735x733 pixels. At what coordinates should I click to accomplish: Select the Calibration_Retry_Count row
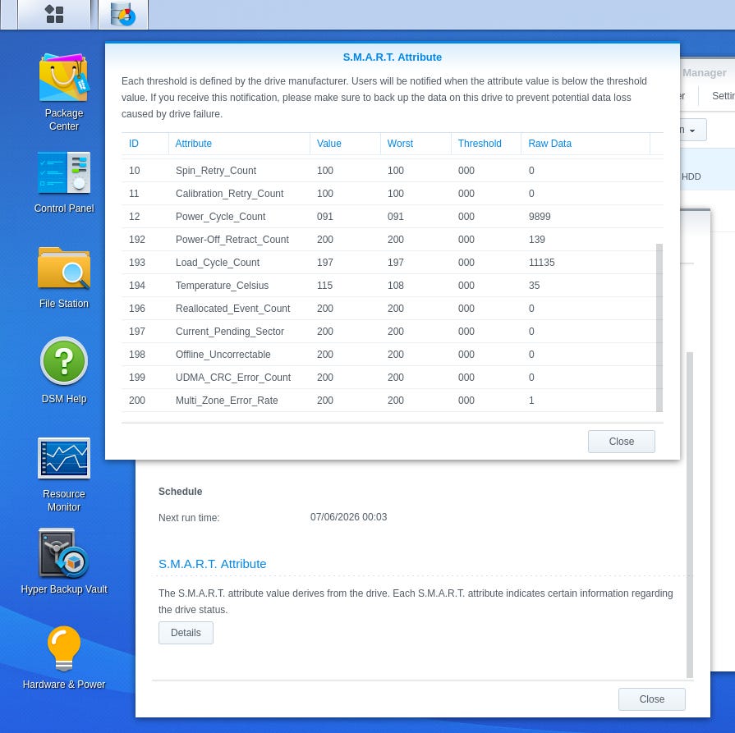coord(393,194)
